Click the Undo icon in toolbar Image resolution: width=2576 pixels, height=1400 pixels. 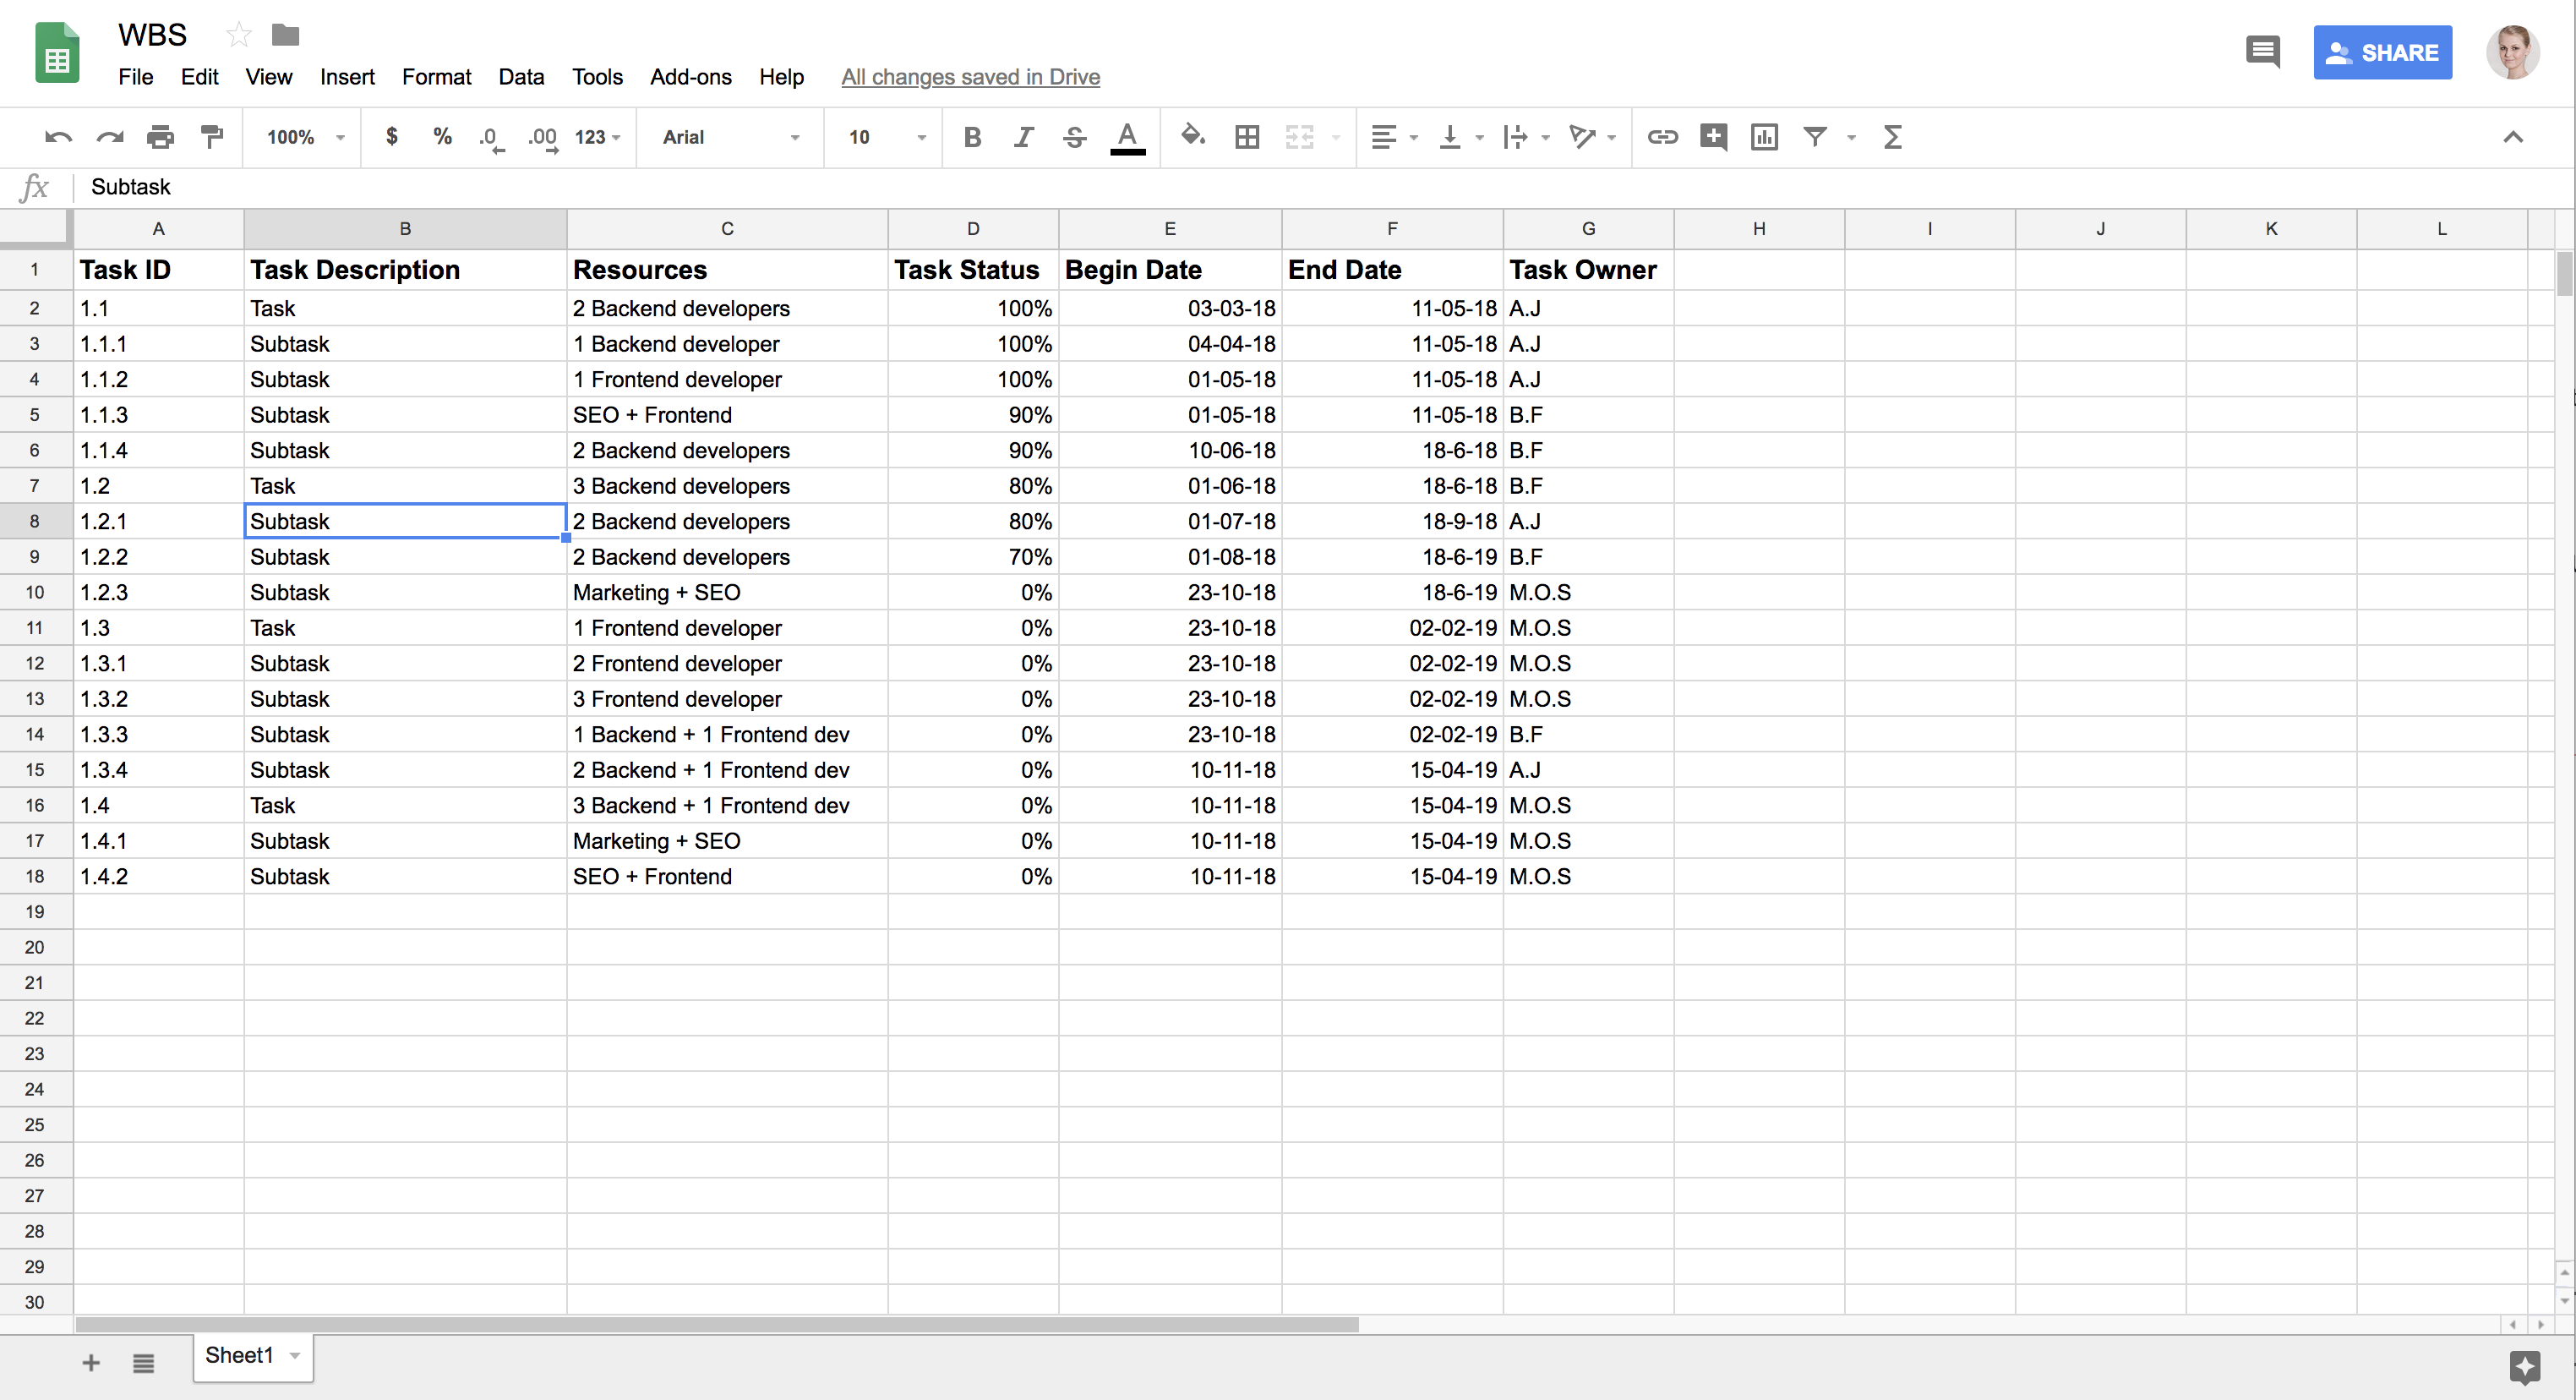pyautogui.click(x=58, y=137)
